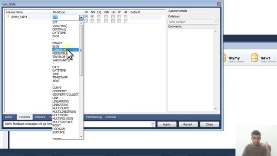Tick NN checkbox in the empty second row
Screen dimensions: 277x156
pyautogui.click(x=92, y=21)
